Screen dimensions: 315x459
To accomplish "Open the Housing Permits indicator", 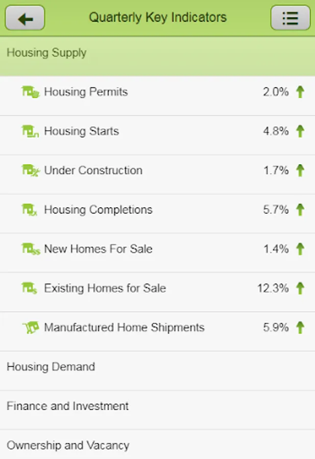I will coord(86,92).
